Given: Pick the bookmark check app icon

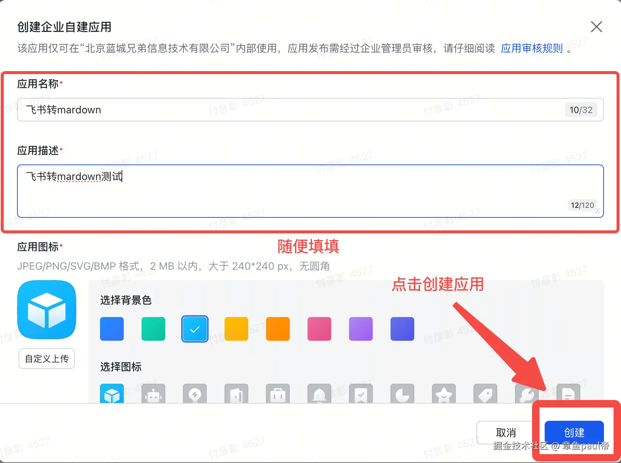Looking at the screenshot, I should (361, 393).
